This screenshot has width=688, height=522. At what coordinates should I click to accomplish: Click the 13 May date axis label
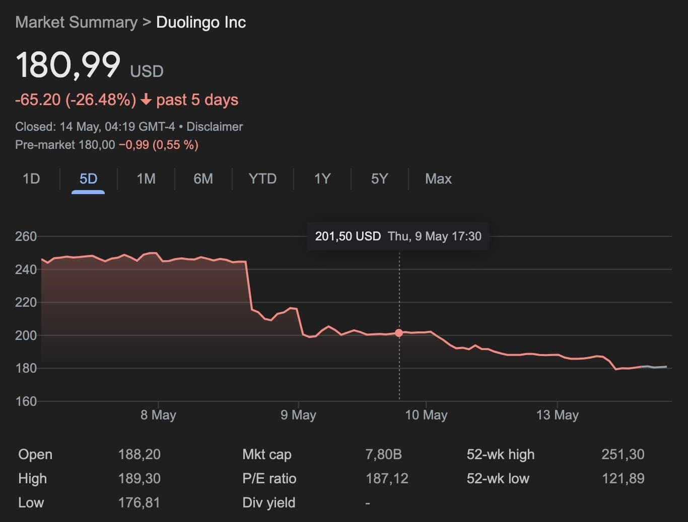(557, 415)
